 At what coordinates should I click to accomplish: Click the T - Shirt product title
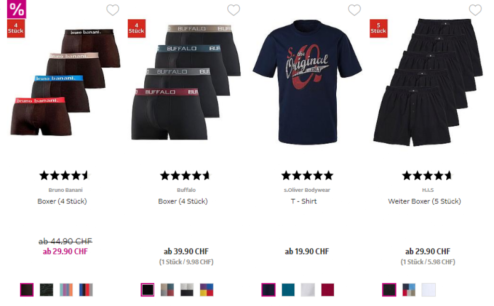click(304, 201)
